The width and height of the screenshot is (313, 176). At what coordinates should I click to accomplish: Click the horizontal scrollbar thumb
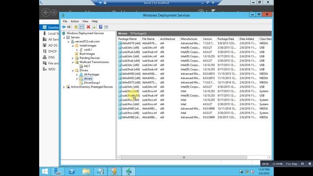point(184,157)
